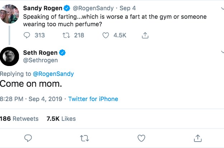Screen dimensions: 224x148
Task: Retweet Seth Rogen's 'Come on mom' tweet
Action: 85,138
